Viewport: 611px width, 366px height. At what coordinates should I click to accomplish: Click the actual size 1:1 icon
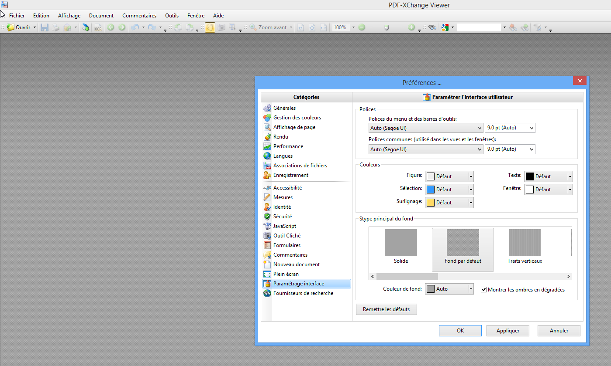[301, 27]
